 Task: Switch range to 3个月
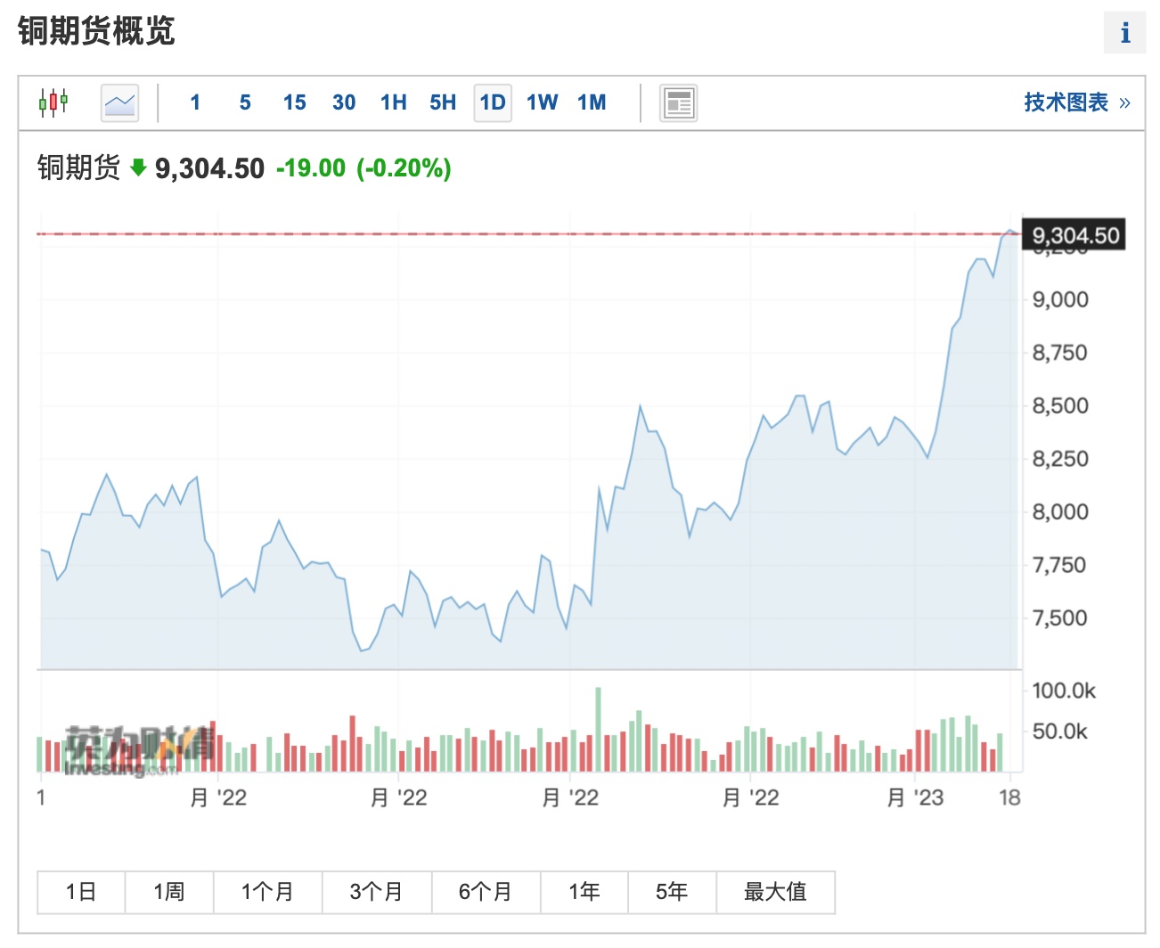pos(376,892)
